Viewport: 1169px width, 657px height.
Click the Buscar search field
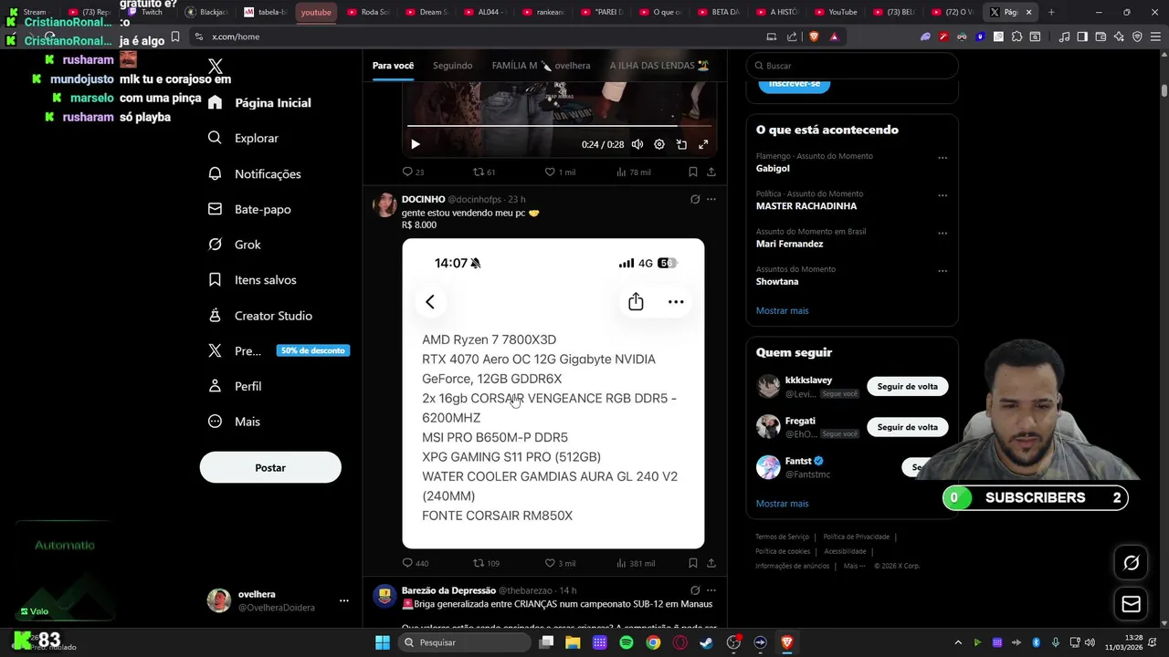coord(852,66)
